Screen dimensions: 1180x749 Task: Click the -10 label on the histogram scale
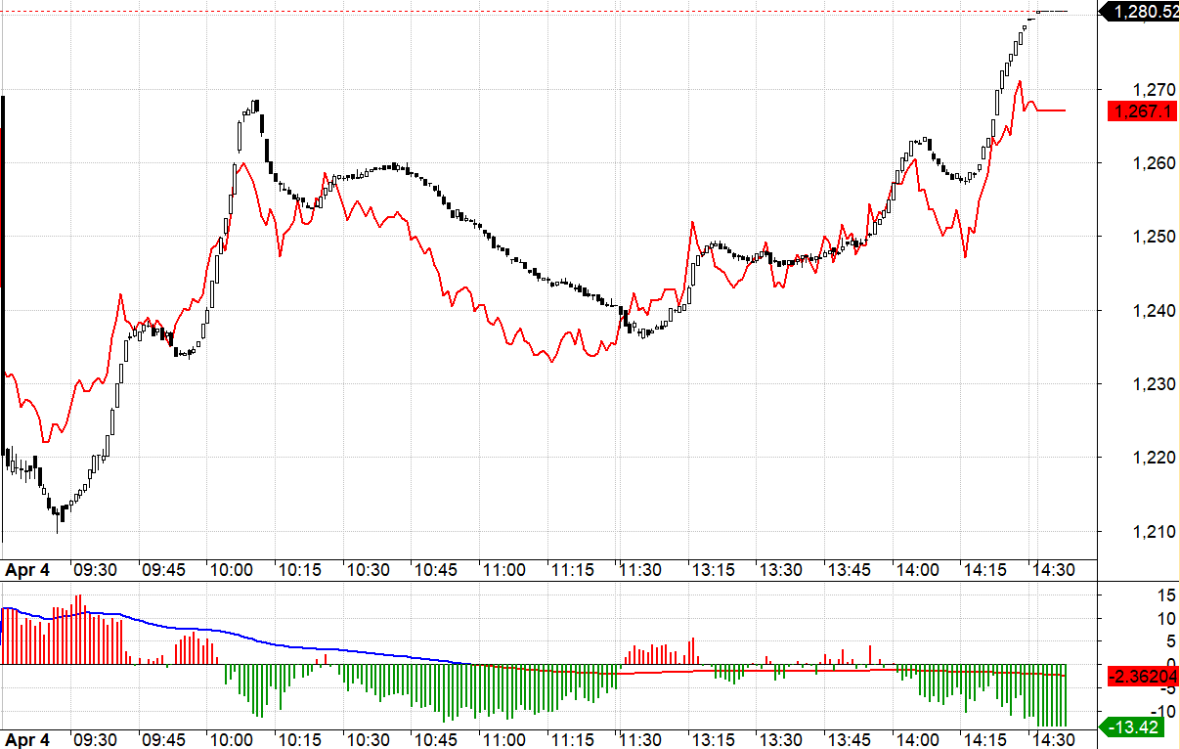(x=1162, y=711)
